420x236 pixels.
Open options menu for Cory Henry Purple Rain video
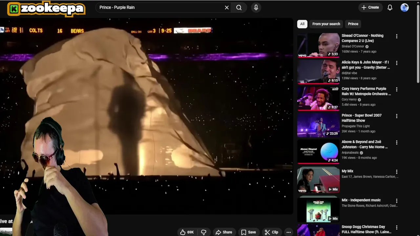[x=397, y=89]
